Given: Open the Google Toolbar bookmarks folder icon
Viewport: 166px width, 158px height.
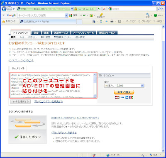Looking at the screenshot, I should [91, 15].
